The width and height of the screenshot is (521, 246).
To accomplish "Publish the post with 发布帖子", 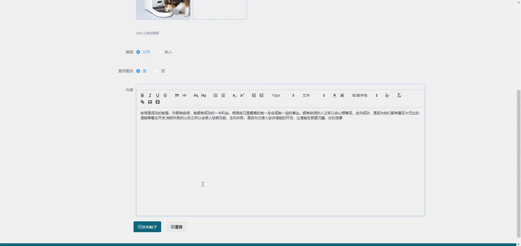I will pyautogui.click(x=147, y=227).
